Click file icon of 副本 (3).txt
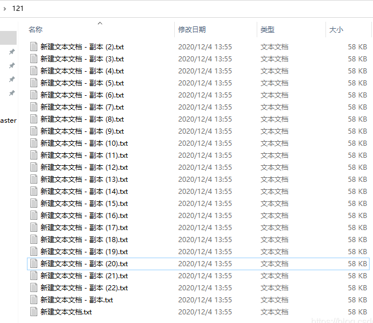The image size is (373, 323). [34, 59]
